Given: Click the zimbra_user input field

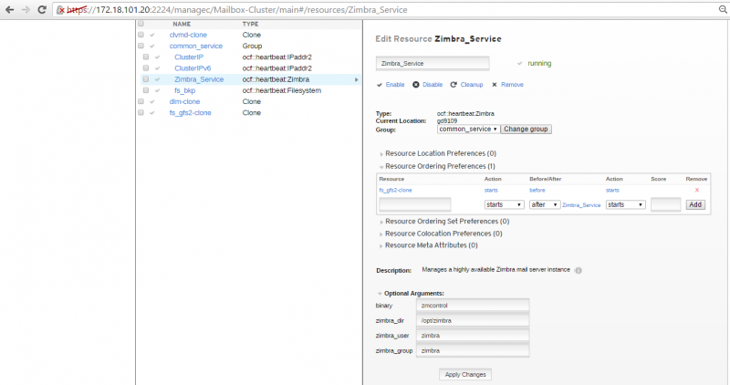Looking at the screenshot, I should [473, 335].
